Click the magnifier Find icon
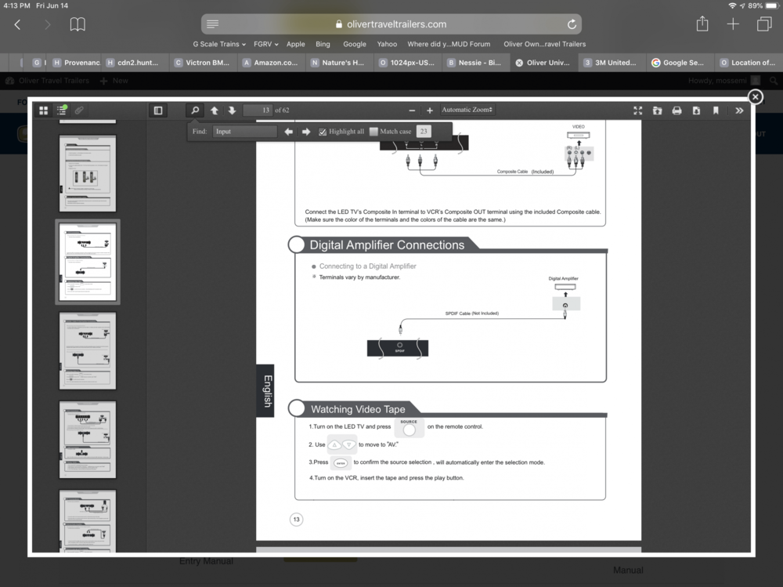The height and width of the screenshot is (587, 783). (195, 111)
